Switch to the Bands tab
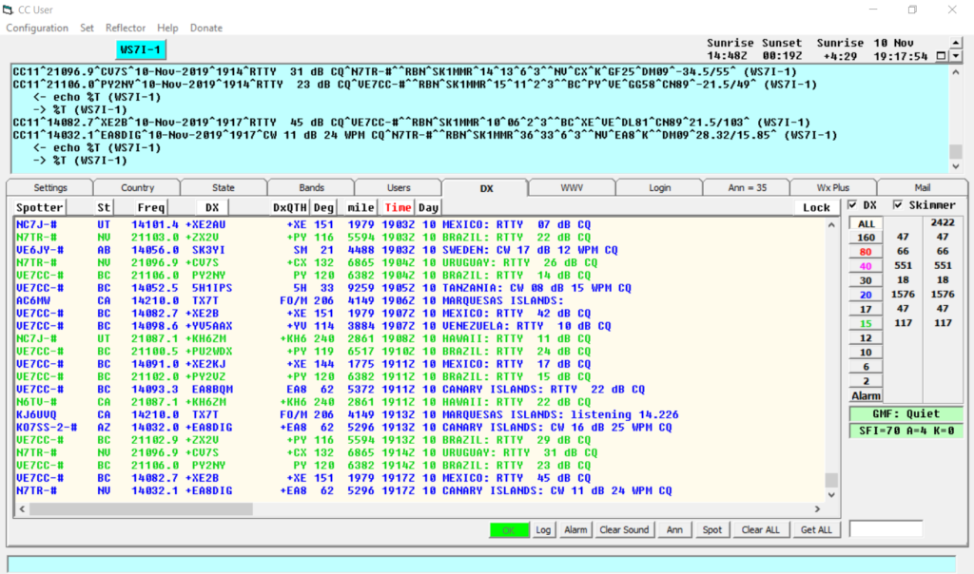The height and width of the screenshot is (574, 974). click(310, 186)
